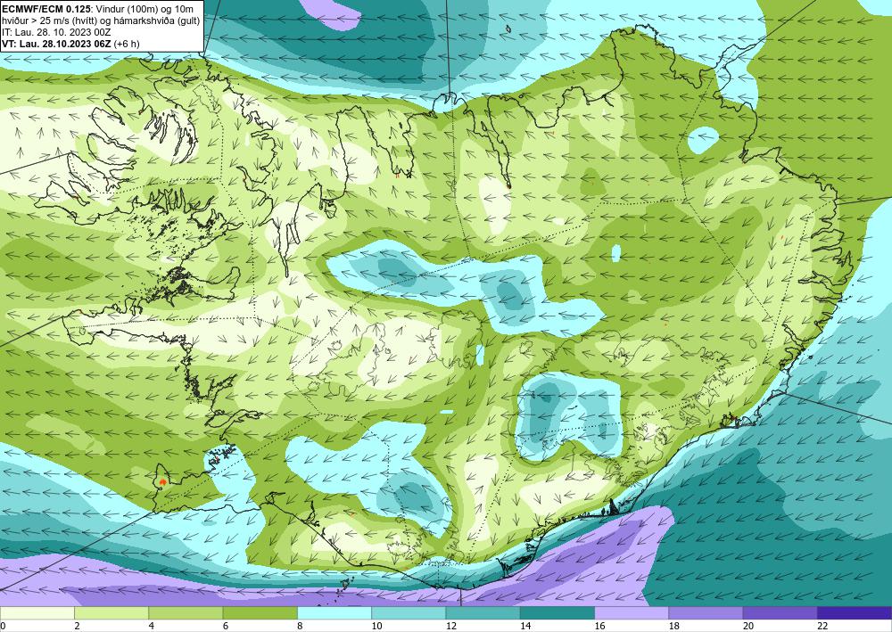Click the 16–18 m/s lavender legend swatch

pyautogui.click(x=632, y=613)
